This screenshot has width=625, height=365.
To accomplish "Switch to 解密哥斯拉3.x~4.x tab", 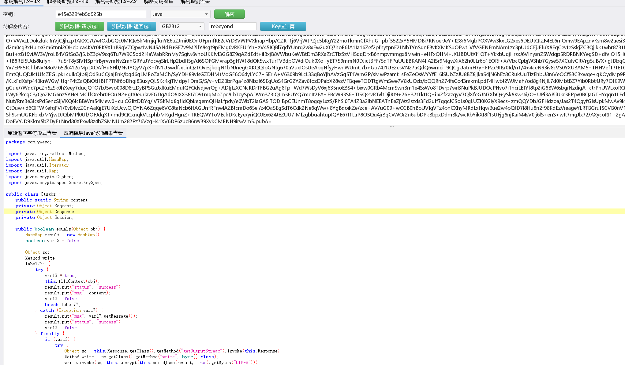I will tap(67, 2).
